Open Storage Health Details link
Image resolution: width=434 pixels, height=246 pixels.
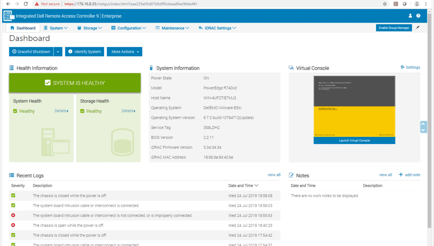(128, 111)
